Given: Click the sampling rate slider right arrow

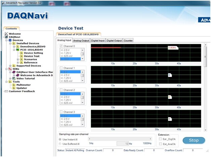Looking at the screenshot, I should (151, 139).
